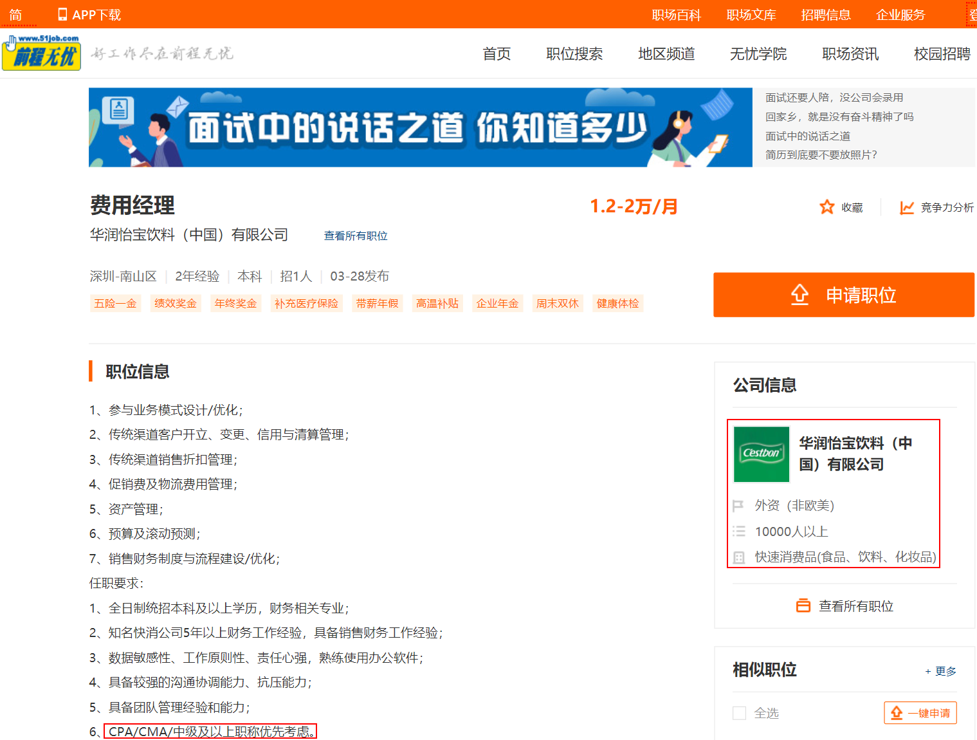Click the 年终奖金 benefit tag
The width and height of the screenshot is (977, 740).
[236, 303]
